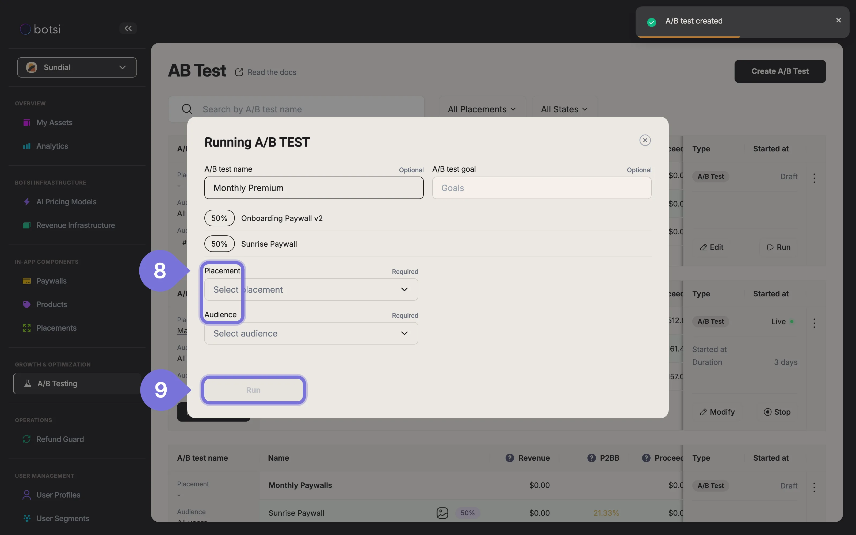Open three-dot menu for Monthly Paywalls draft

(x=814, y=487)
